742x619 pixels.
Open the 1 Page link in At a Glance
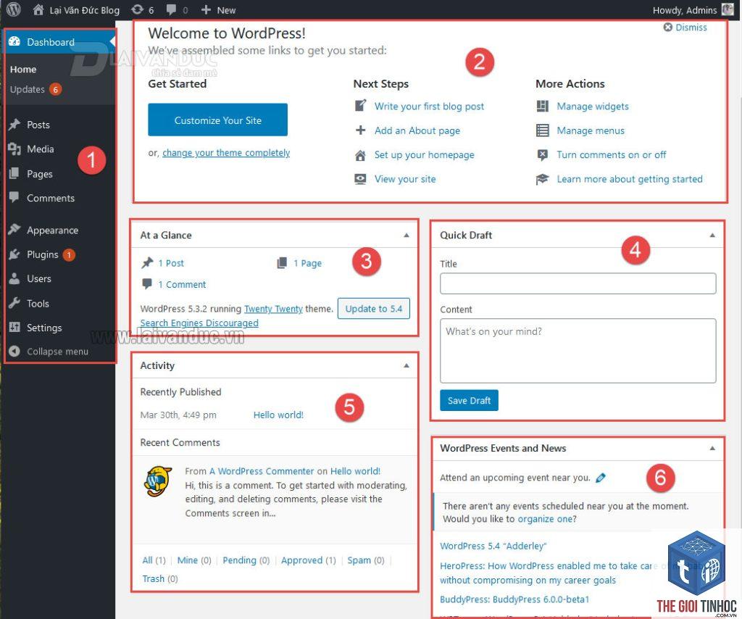307,263
